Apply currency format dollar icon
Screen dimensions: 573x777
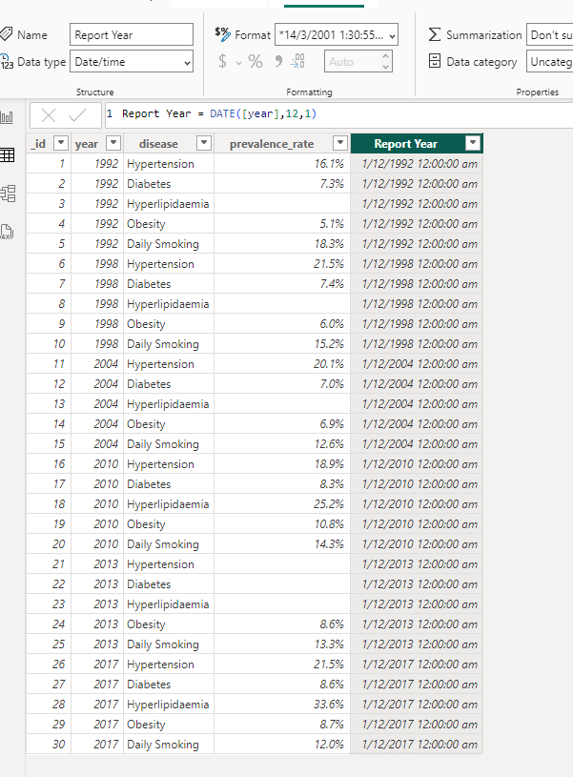pos(222,61)
